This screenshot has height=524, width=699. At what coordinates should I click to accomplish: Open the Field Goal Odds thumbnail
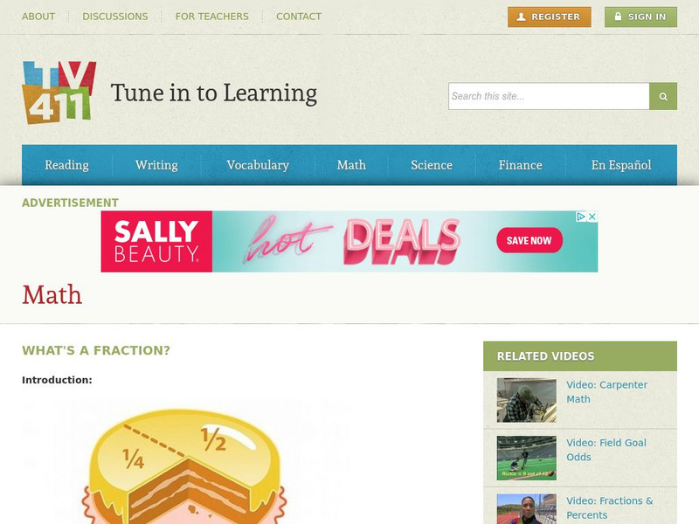(x=527, y=458)
